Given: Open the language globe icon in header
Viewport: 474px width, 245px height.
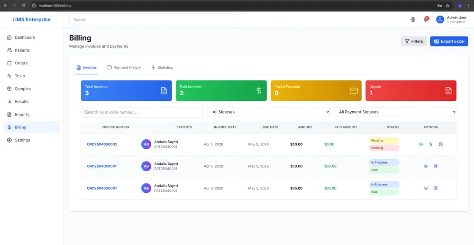Looking at the screenshot, I should [x=413, y=19].
